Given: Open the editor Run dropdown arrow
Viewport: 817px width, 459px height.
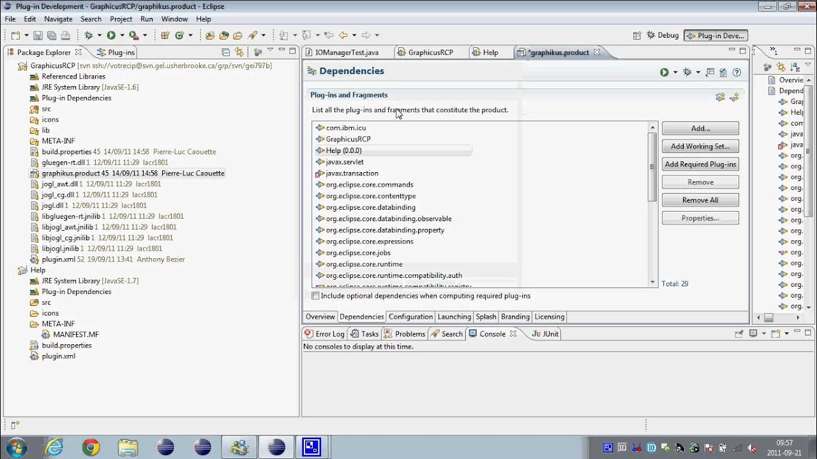Looking at the screenshot, I should pos(675,73).
